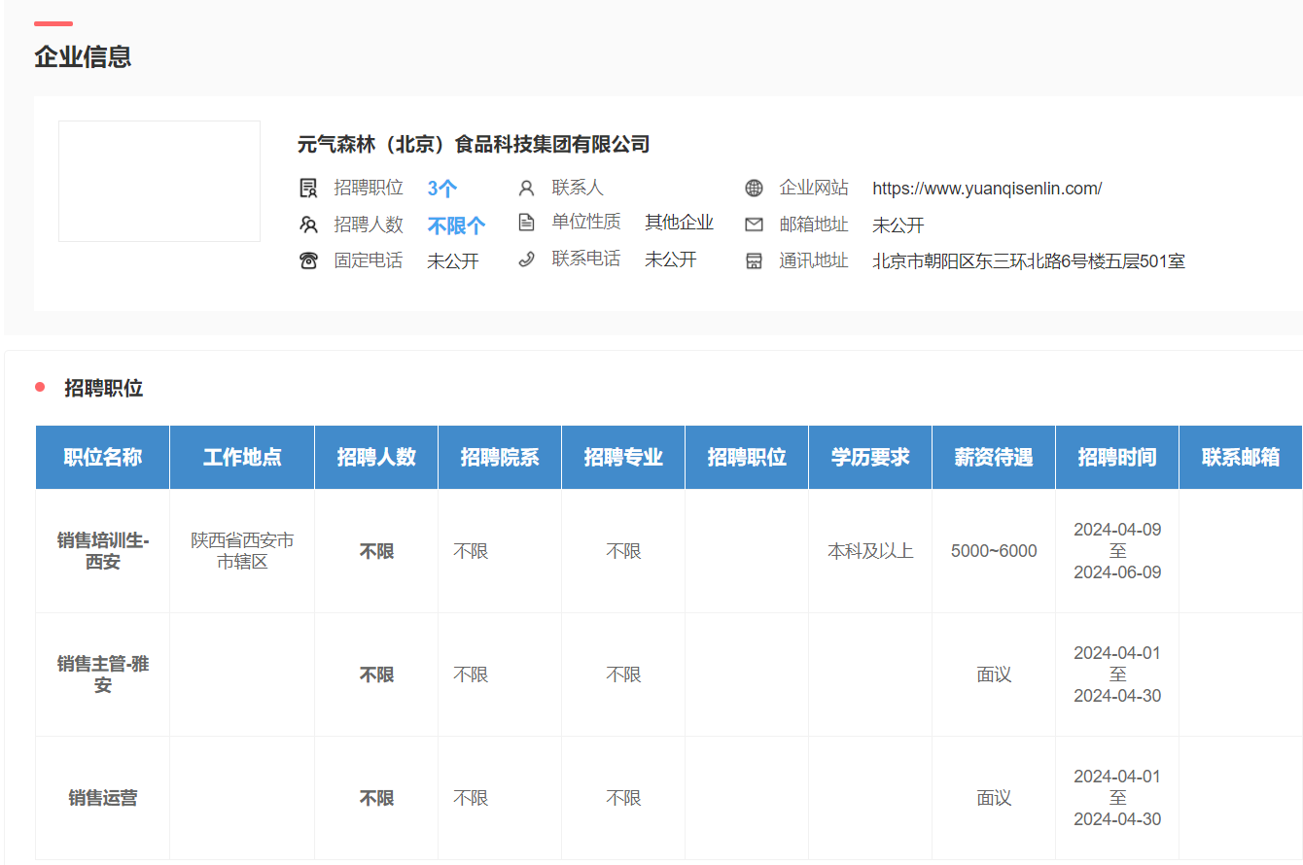The height and width of the screenshot is (865, 1303).
Task: Click the 通讯地址 building icon
Action: coord(754,261)
